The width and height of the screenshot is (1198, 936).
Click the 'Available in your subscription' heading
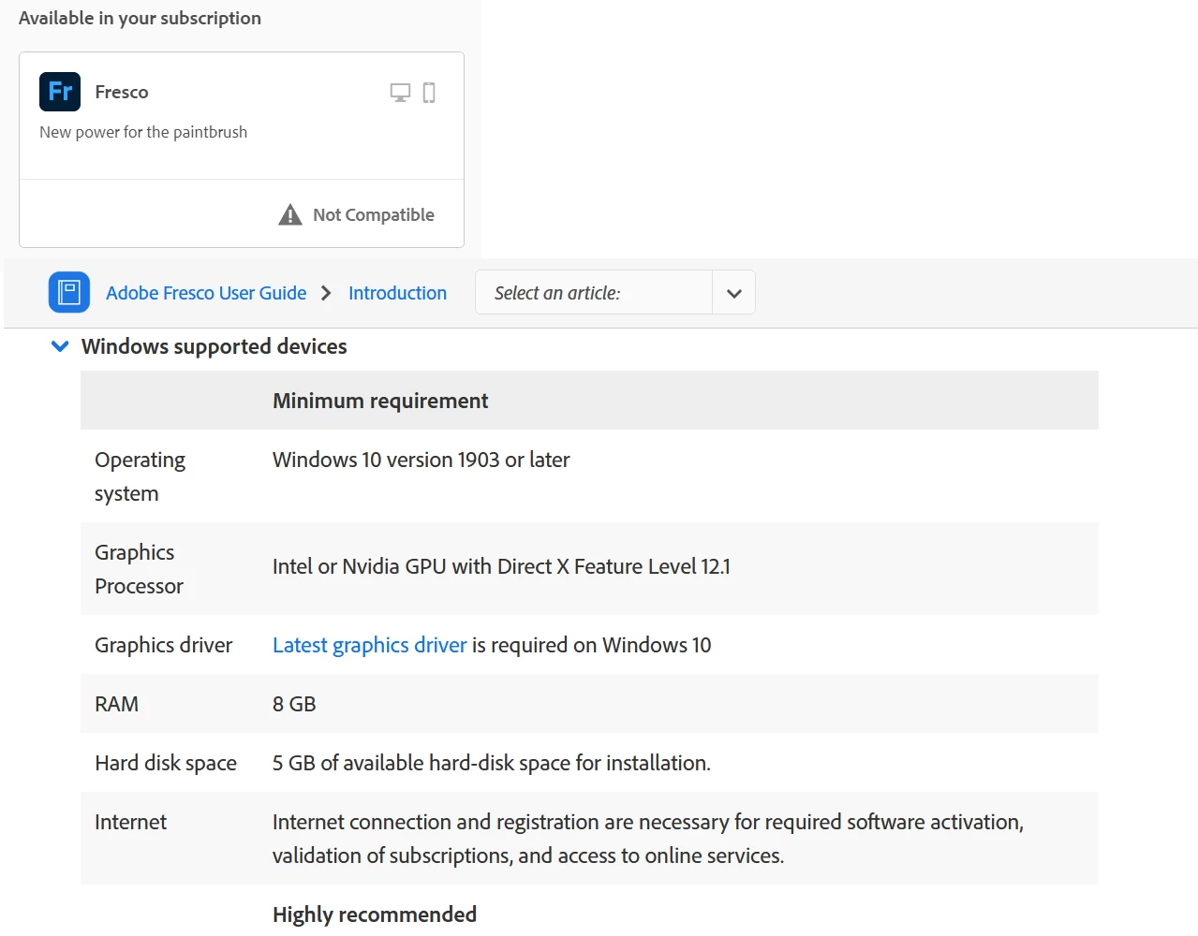[140, 18]
